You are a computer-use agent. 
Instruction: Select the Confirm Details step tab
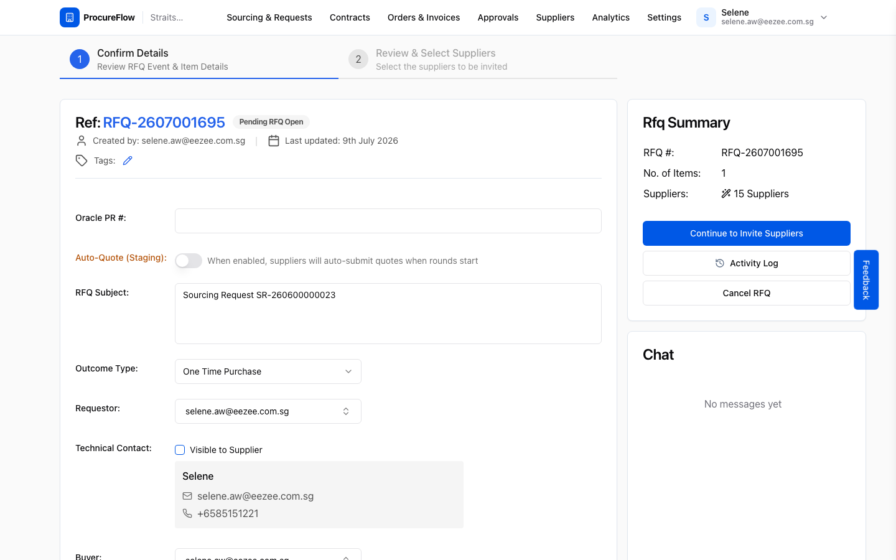click(199, 60)
